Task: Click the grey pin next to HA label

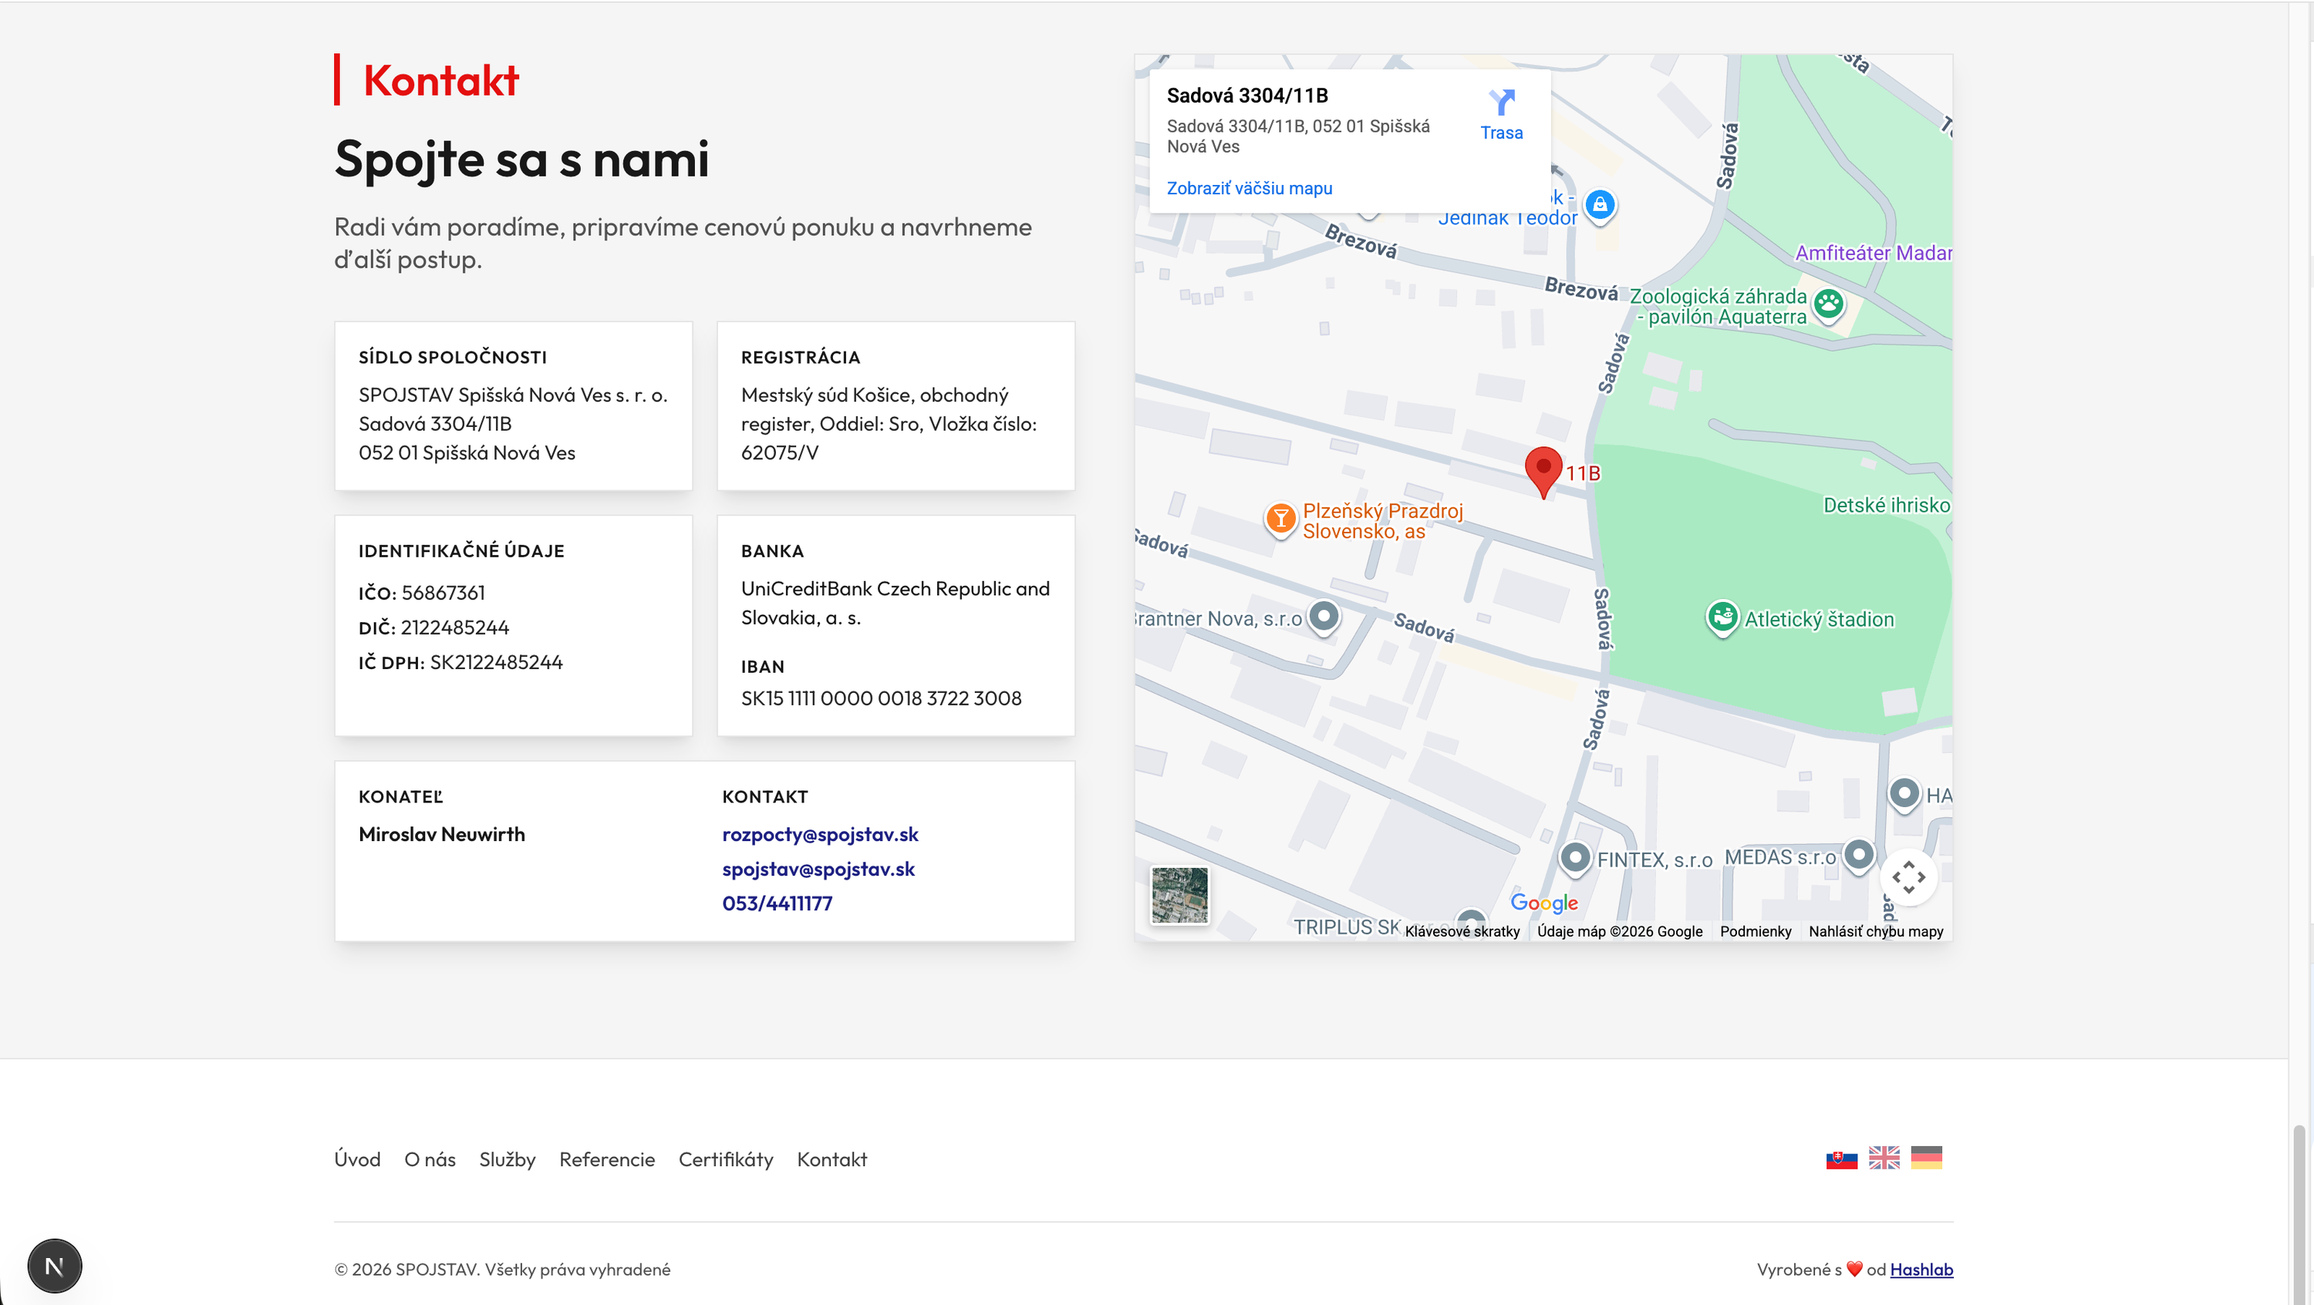Action: pyautogui.click(x=1904, y=794)
